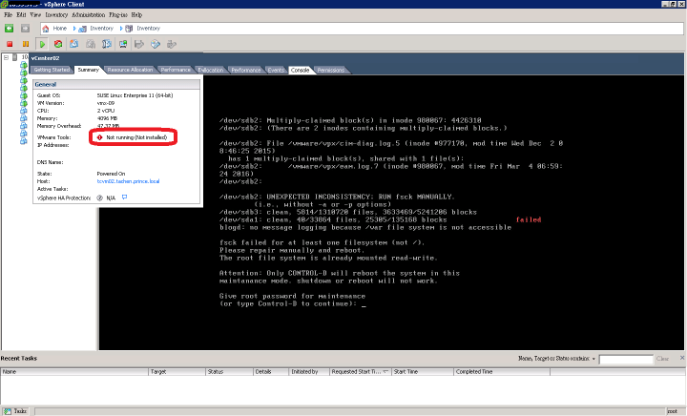687x416 pixels.
Task: Click the Guest OS value SUSE Linux Enterprise 11
Action: click(135, 95)
